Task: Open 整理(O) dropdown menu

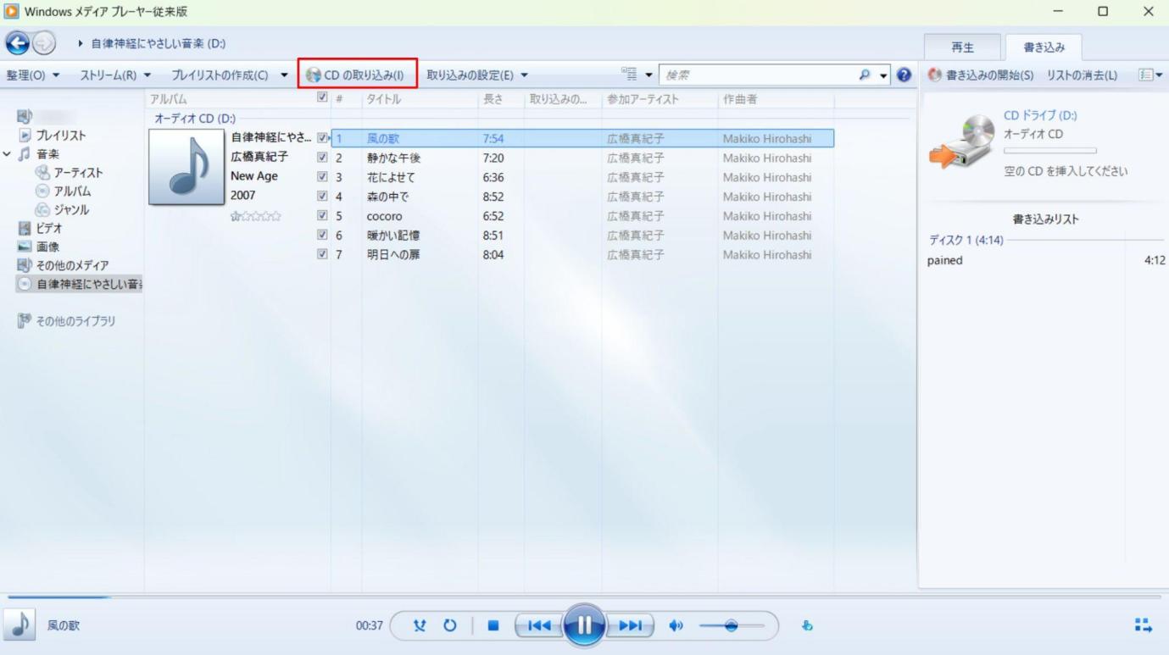Action: pos(33,75)
